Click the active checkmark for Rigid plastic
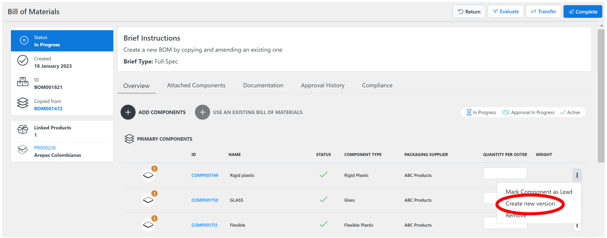Image resolution: width=607 pixels, height=238 pixels. coord(324,174)
